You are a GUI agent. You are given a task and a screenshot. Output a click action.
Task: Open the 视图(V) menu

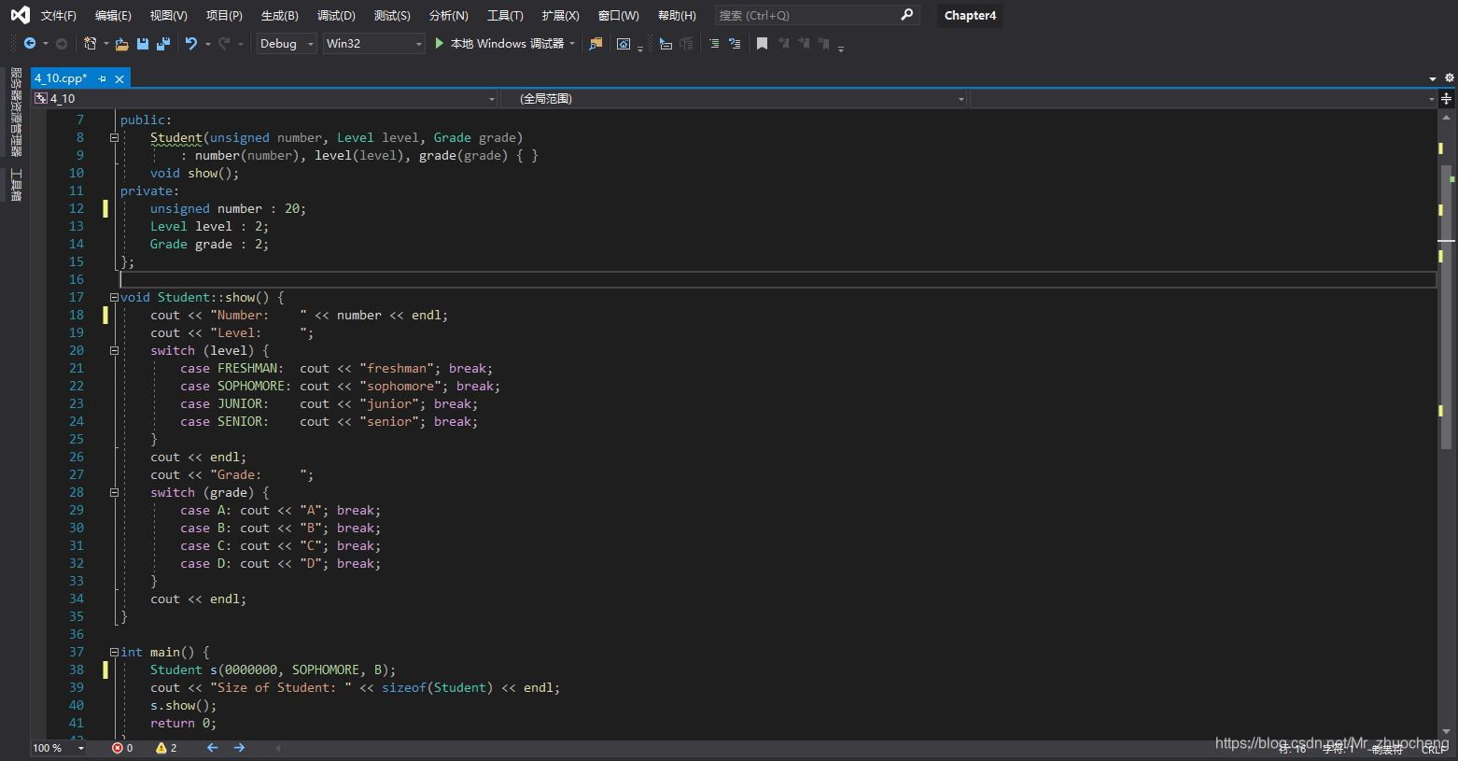pyautogui.click(x=168, y=15)
